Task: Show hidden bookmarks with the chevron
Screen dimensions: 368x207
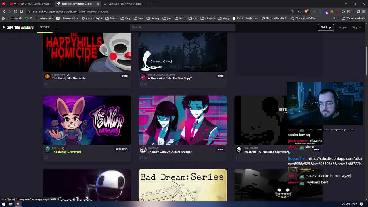Action: 334,18
